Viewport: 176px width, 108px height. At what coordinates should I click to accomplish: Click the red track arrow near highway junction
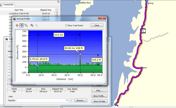pos(140,44)
